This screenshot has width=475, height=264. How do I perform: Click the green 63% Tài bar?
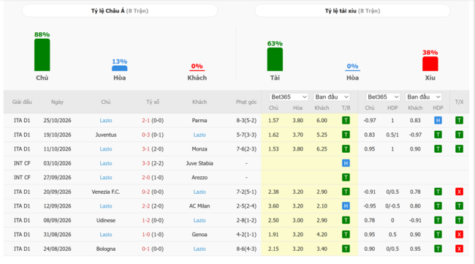coord(275,59)
